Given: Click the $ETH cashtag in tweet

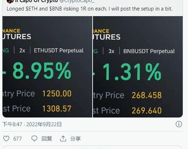Looking at the screenshot, I should pos(32,9).
